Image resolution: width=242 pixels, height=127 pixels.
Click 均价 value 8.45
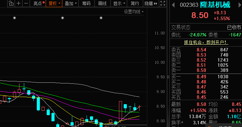[x=236, y=104]
